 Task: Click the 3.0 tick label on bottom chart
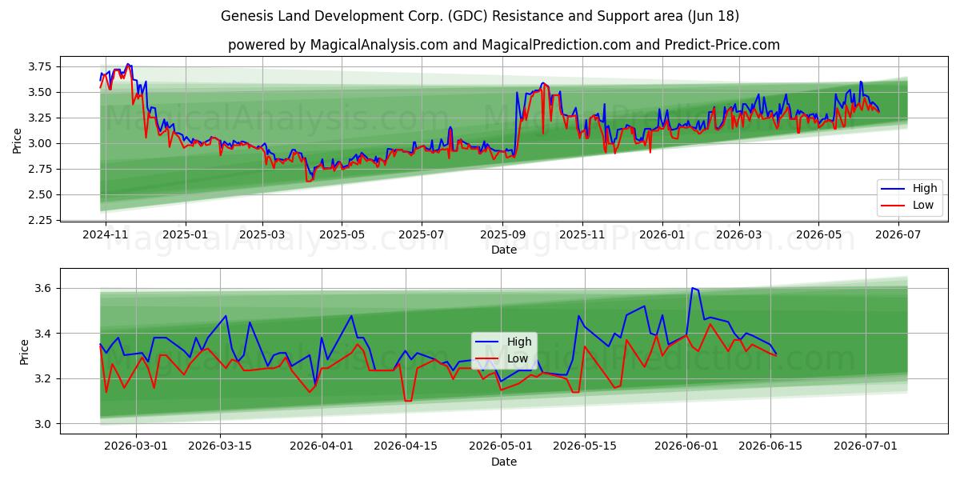44,424
